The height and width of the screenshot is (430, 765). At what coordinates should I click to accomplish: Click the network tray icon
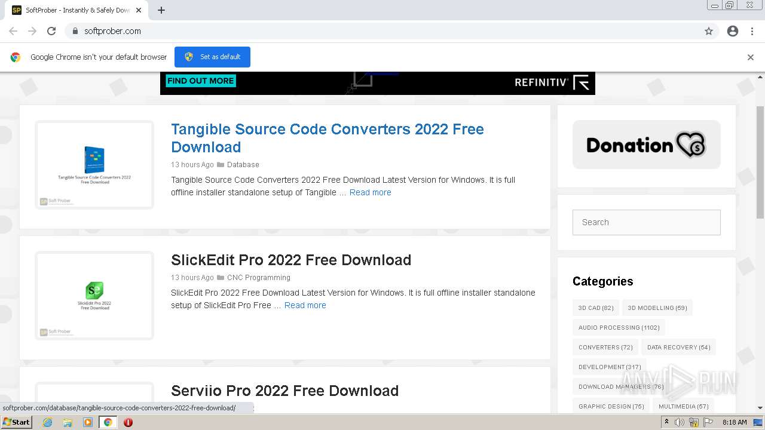(x=694, y=422)
